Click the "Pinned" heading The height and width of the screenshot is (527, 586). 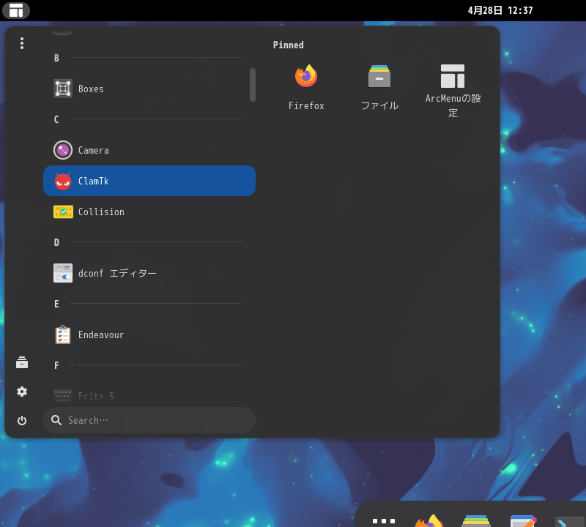288,45
